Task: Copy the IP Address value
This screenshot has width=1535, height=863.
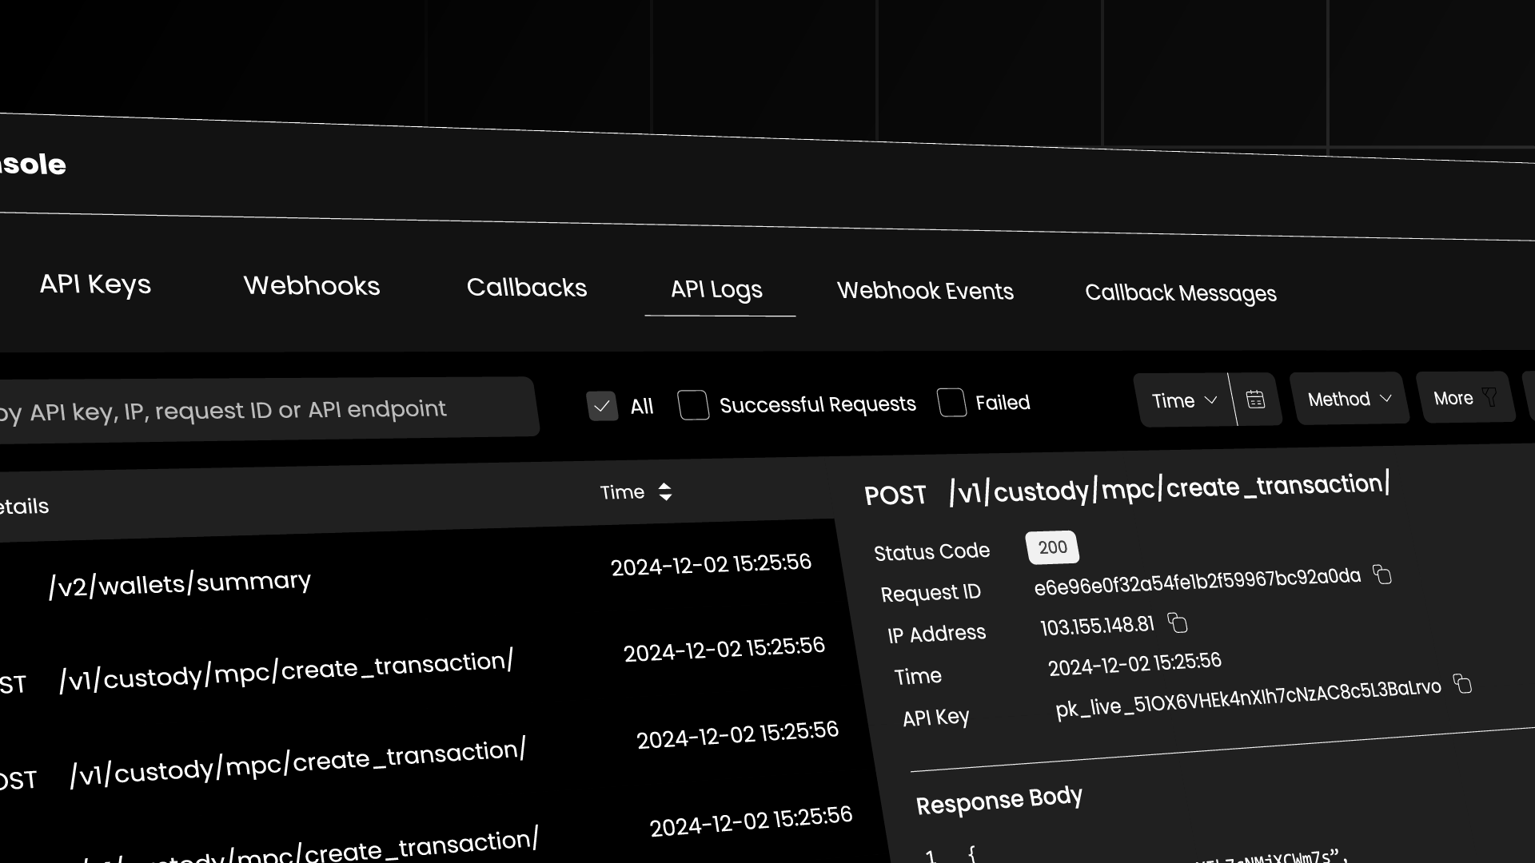Action: 1178,622
